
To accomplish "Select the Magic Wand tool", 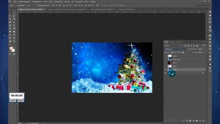I will (14, 16).
